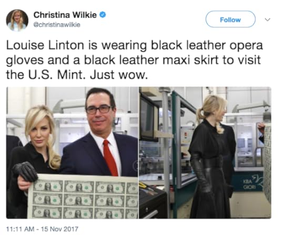Follow Christina Wilkie
The height and width of the screenshot is (235, 284).
pos(230,19)
